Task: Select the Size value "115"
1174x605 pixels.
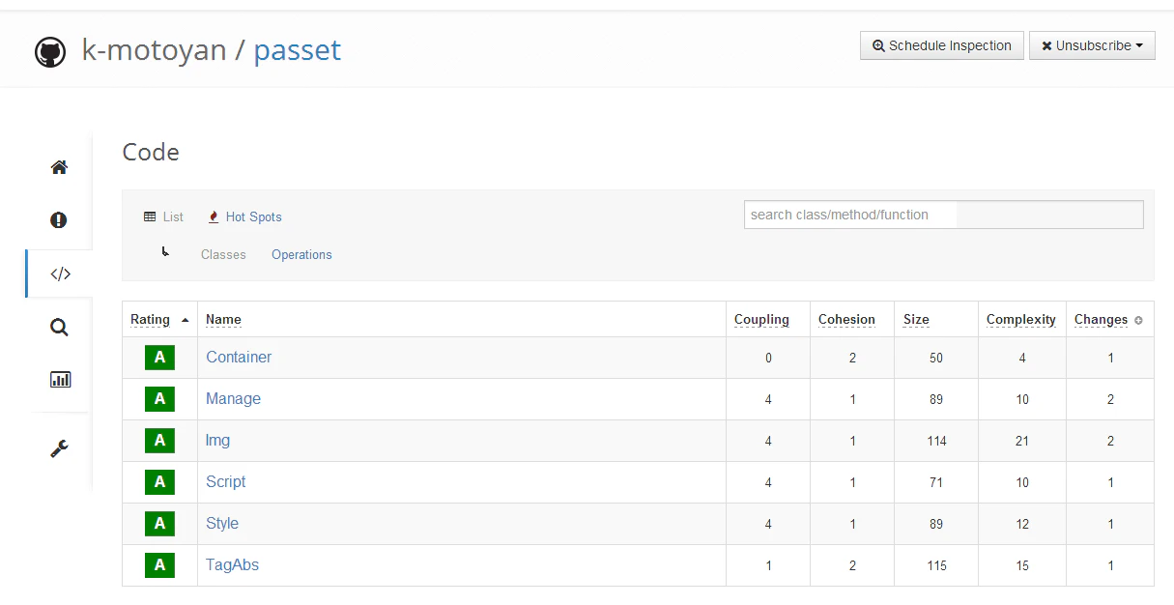Action: coord(936,565)
